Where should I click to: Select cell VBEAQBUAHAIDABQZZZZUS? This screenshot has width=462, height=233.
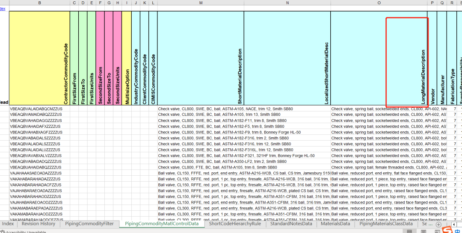pos(39,167)
